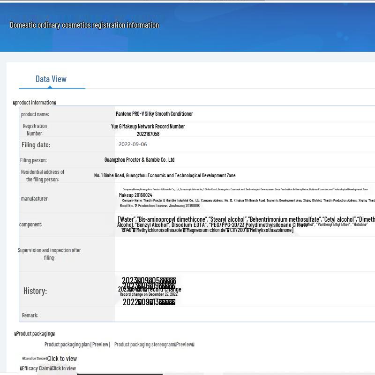Switch to the Data View tab
375x375 pixels.
pos(51,79)
